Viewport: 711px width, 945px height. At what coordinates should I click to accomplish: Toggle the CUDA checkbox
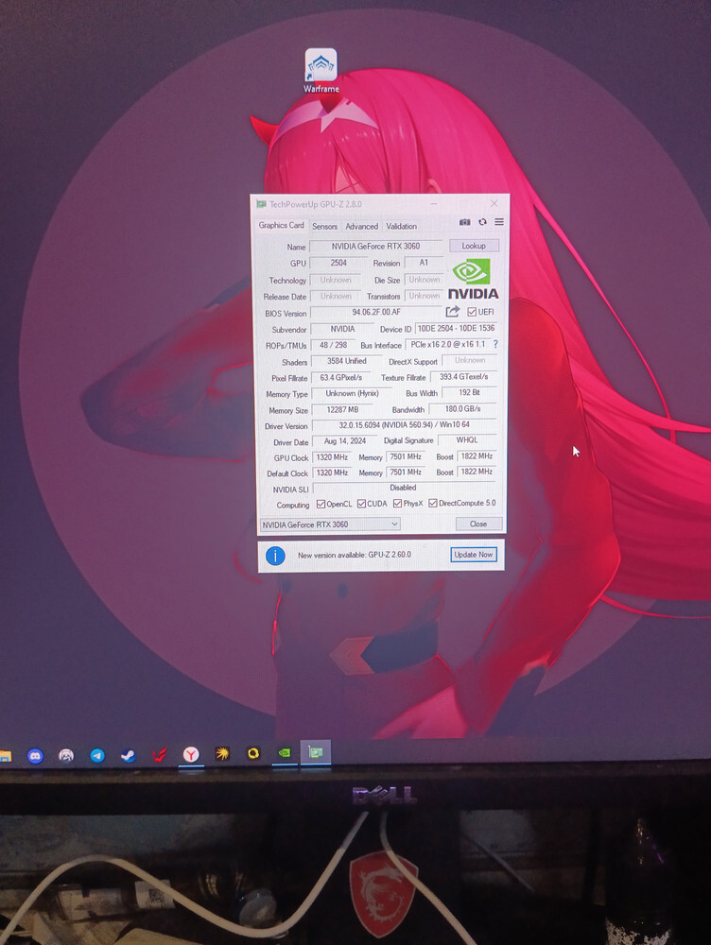coord(361,505)
